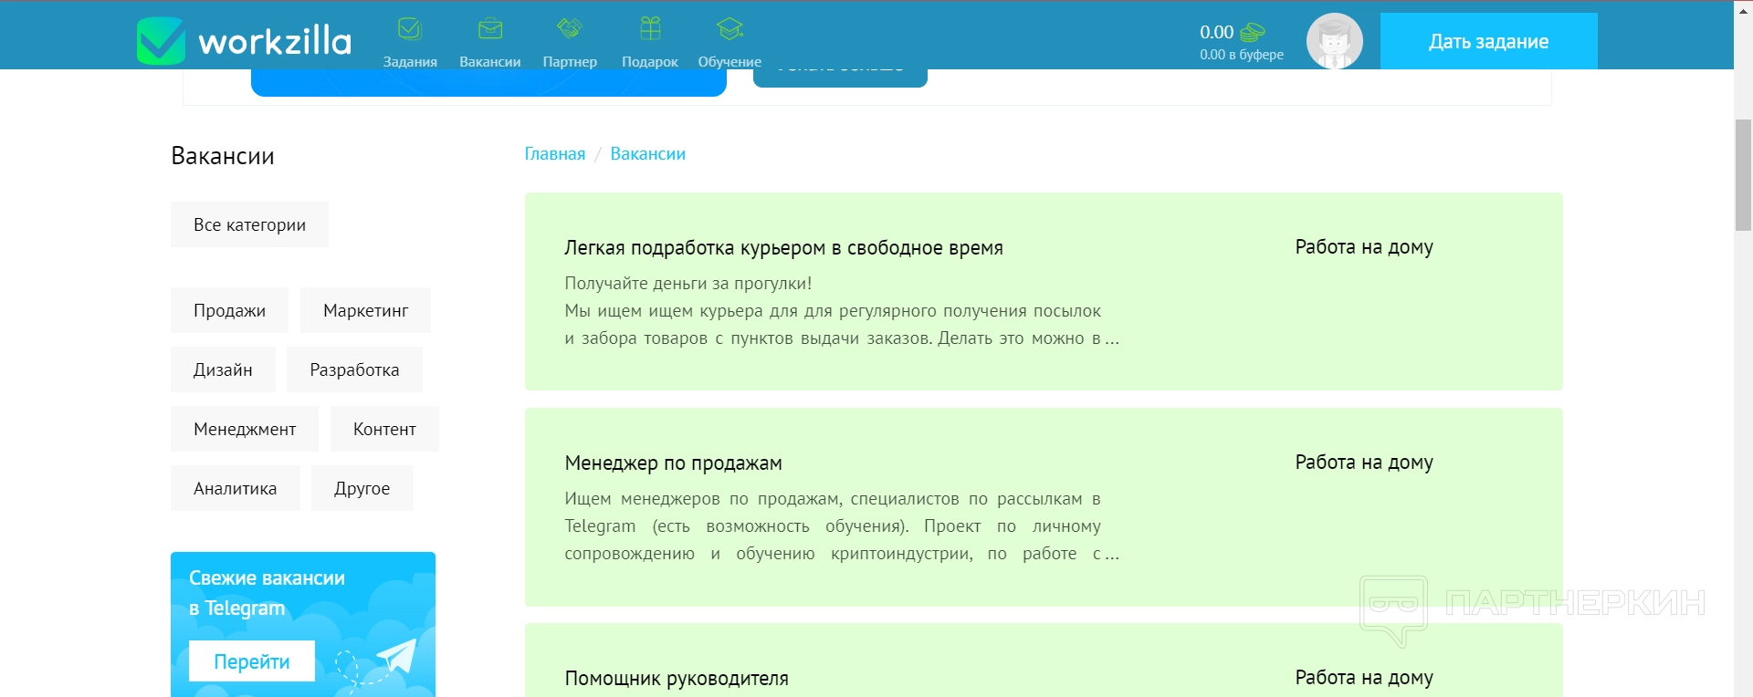Filter vacancies by Контент
Screen dimensions: 1753x697
(384, 429)
